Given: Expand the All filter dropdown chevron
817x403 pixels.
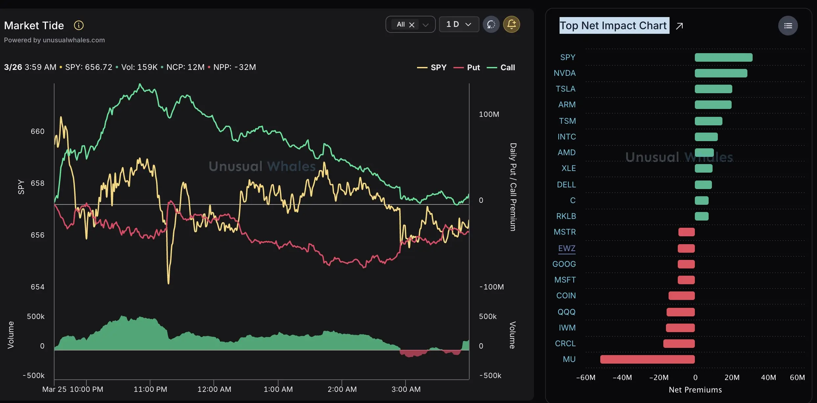Looking at the screenshot, I should click(x=426, y=25).
